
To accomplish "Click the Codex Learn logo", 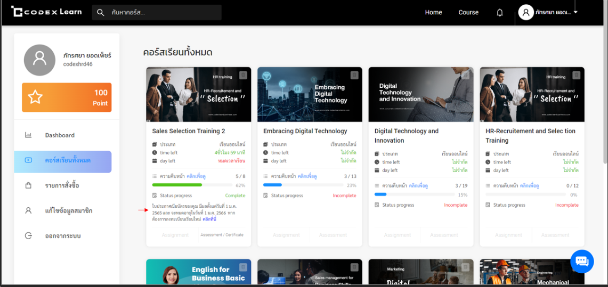I will (47, 12).
